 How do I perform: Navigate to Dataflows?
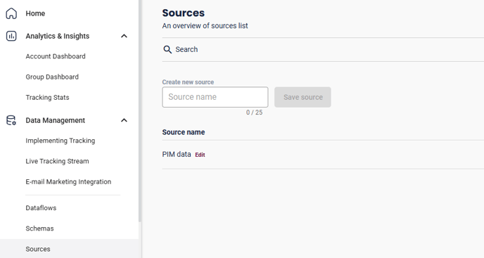pyautogui.click(x=41, y=208)
